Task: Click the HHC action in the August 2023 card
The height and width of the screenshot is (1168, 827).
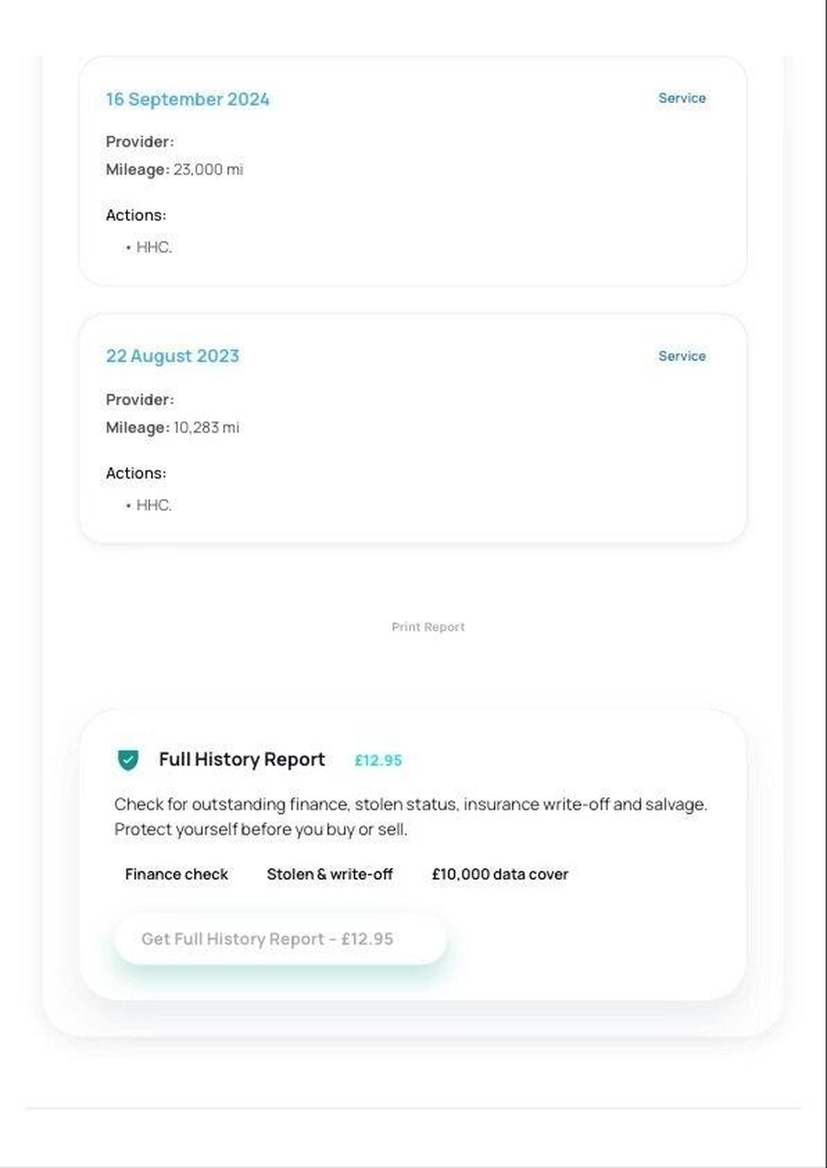Action: tap(154, 505)
